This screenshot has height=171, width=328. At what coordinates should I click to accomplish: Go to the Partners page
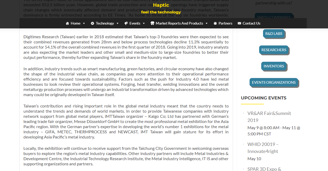pyautogui.click(x=223, y=23)
